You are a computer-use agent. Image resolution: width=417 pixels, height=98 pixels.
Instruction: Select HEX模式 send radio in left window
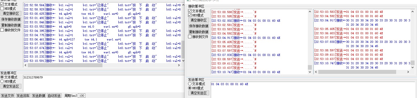2,81
